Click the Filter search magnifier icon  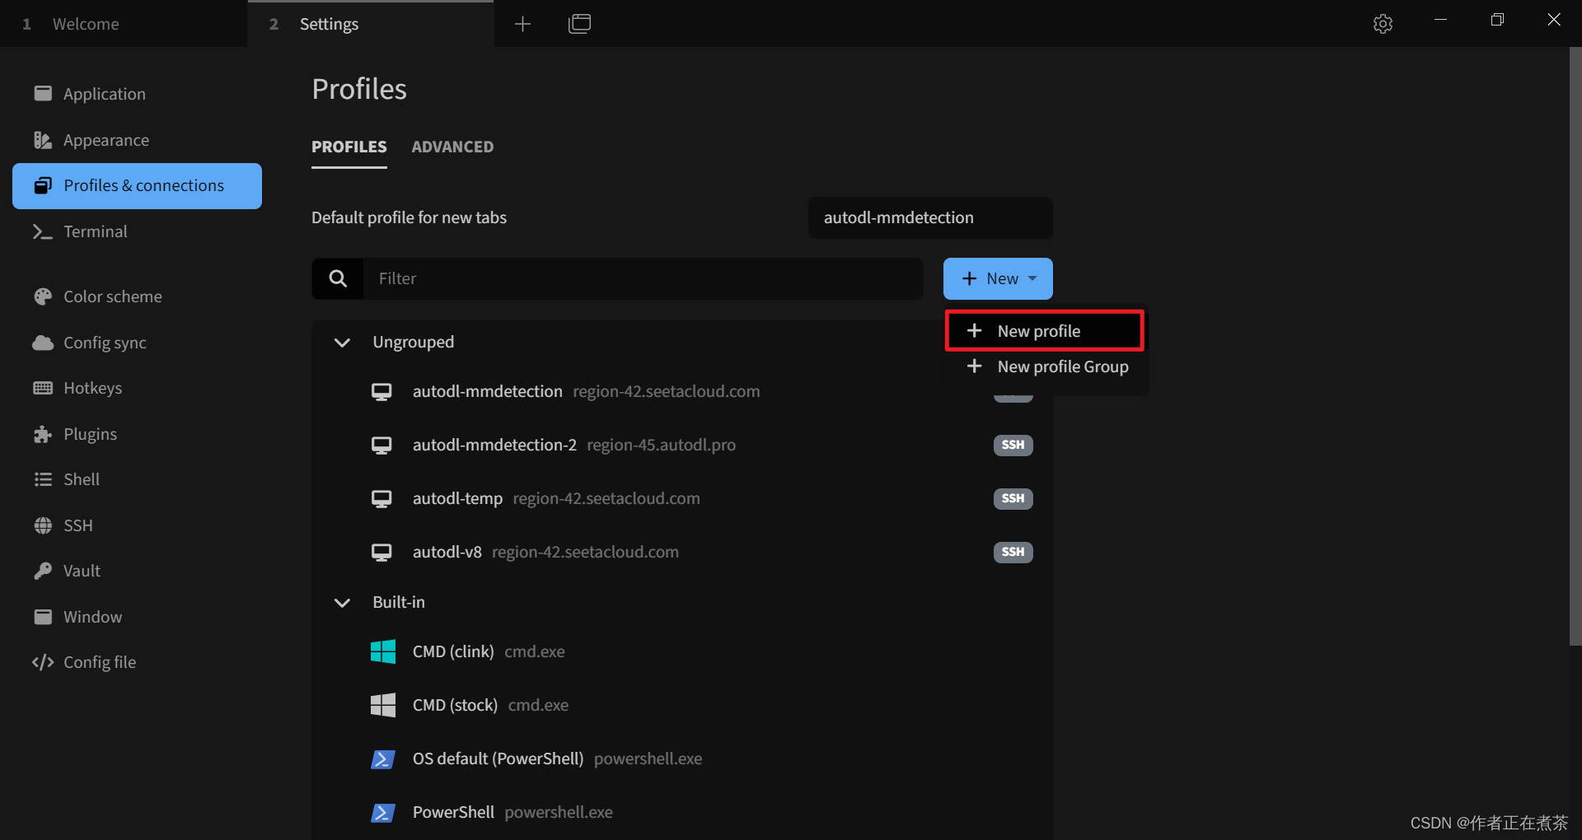point(338,278)
